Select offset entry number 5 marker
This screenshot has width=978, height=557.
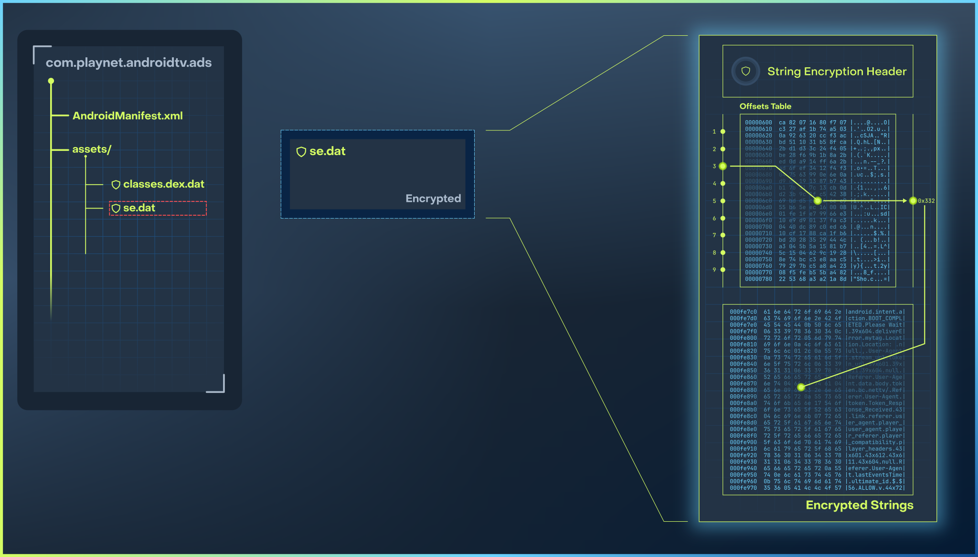(x=723, y=201)
